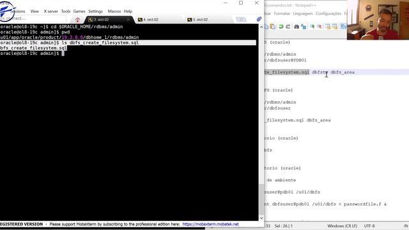
Task: Click 'r/dbfsuser@PDB01' text in Notepad++
Action: pyautogui.click(x=286, y=60)
